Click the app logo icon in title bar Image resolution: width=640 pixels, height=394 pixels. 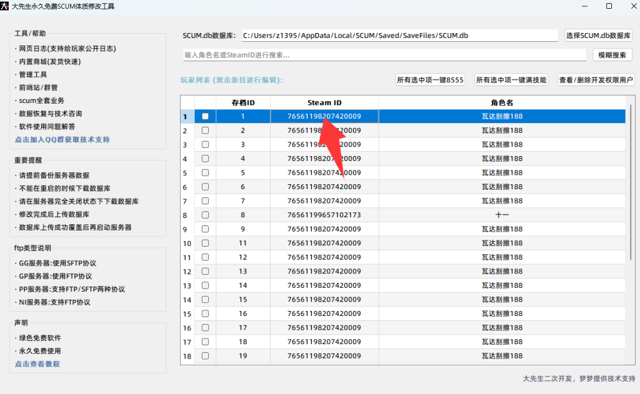(x=7, y=6)
